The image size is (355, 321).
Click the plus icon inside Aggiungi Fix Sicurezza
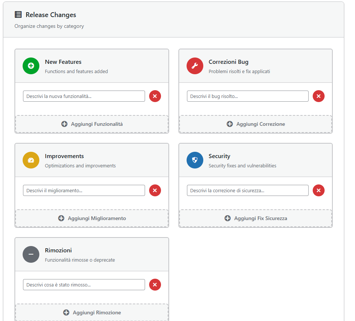(x=227, y=218)
